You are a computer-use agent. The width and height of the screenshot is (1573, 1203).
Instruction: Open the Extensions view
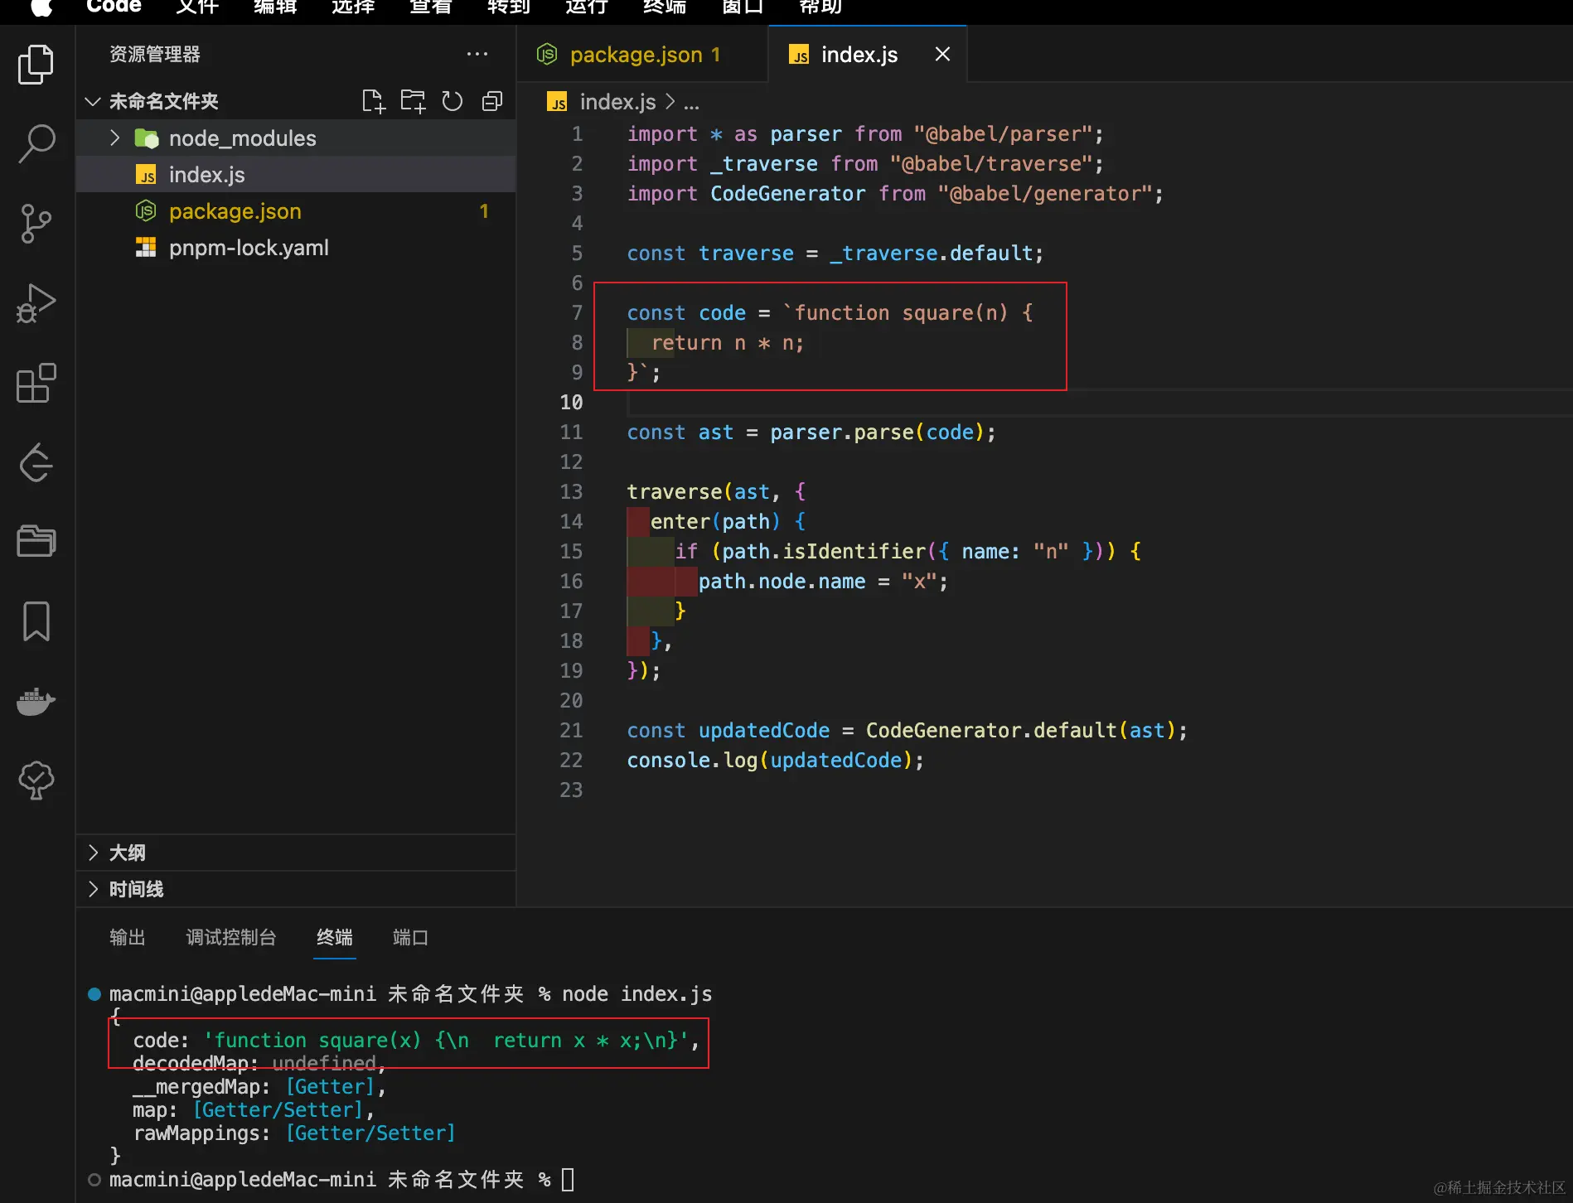coord(36,383)
